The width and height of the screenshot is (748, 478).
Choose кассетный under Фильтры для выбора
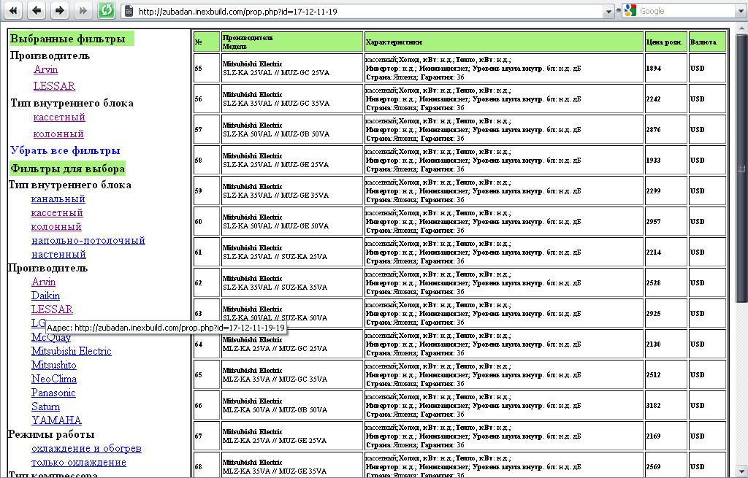pyautogui.click(x=57, y=213)
